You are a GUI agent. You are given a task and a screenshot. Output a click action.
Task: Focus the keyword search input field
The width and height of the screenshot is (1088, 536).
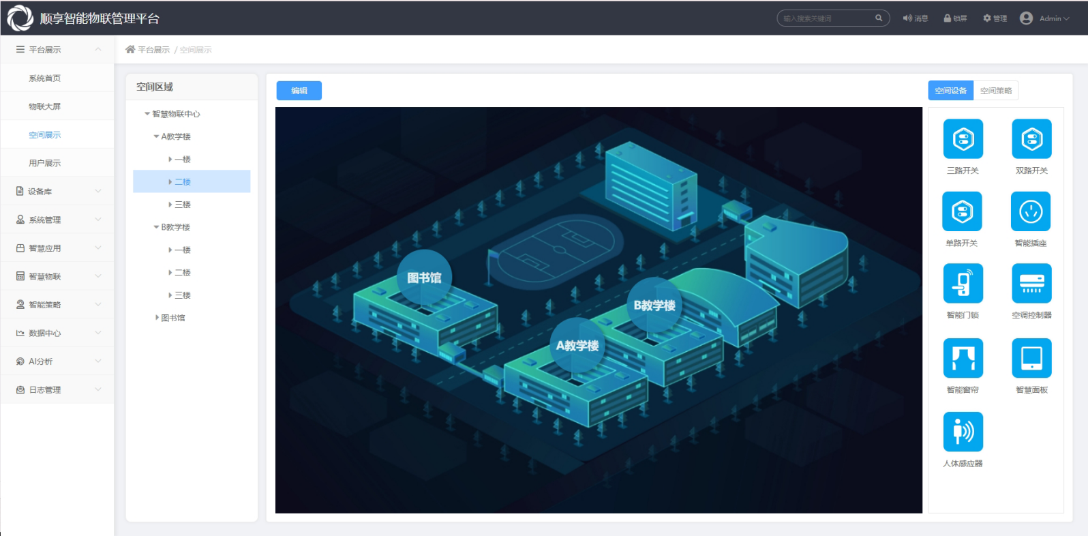[x=826, y=18]
